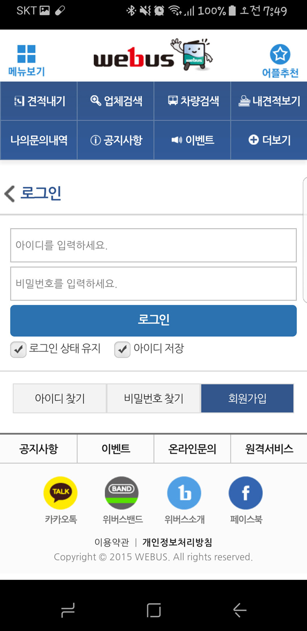Tap the 어플추천 star icon
307x631 pixels.
pyautogui.click(x=280, y=54)
